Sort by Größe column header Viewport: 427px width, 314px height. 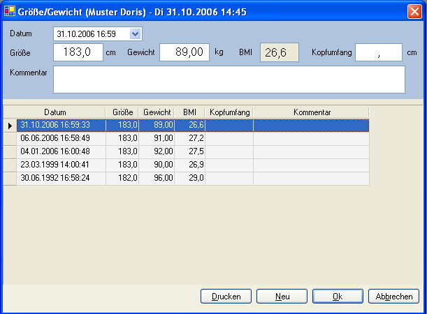122,112
